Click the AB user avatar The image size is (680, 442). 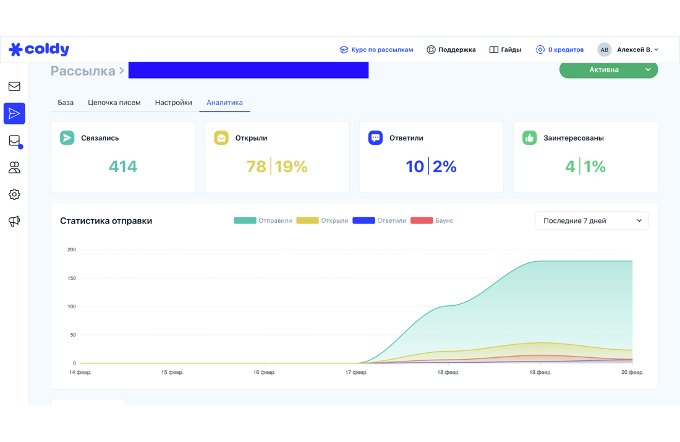click(604, 50)
